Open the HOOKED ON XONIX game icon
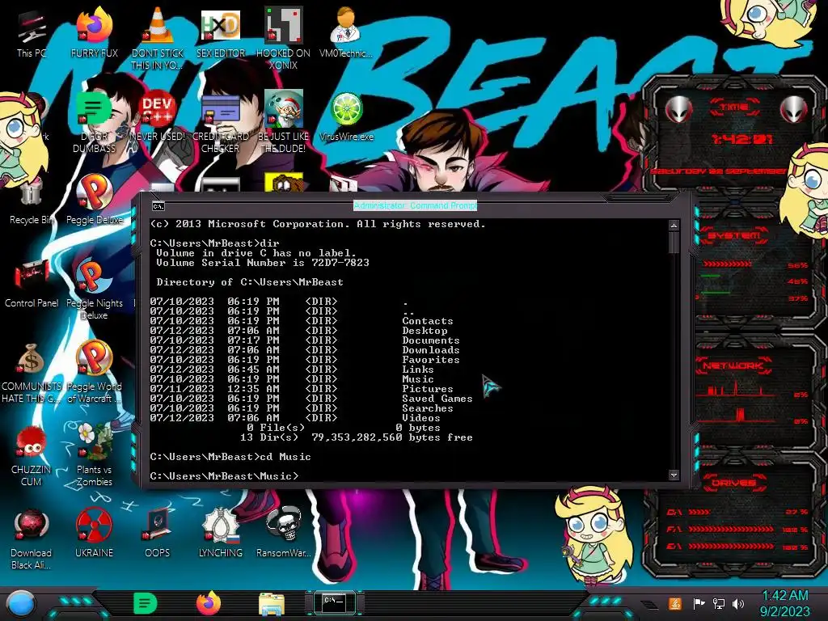The height and width of the screenshot is (621, 828). (x=283, y=37)
